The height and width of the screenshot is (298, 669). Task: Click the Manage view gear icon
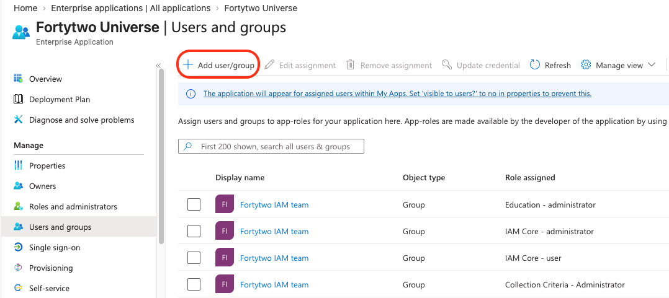click(x=586, y=64)
